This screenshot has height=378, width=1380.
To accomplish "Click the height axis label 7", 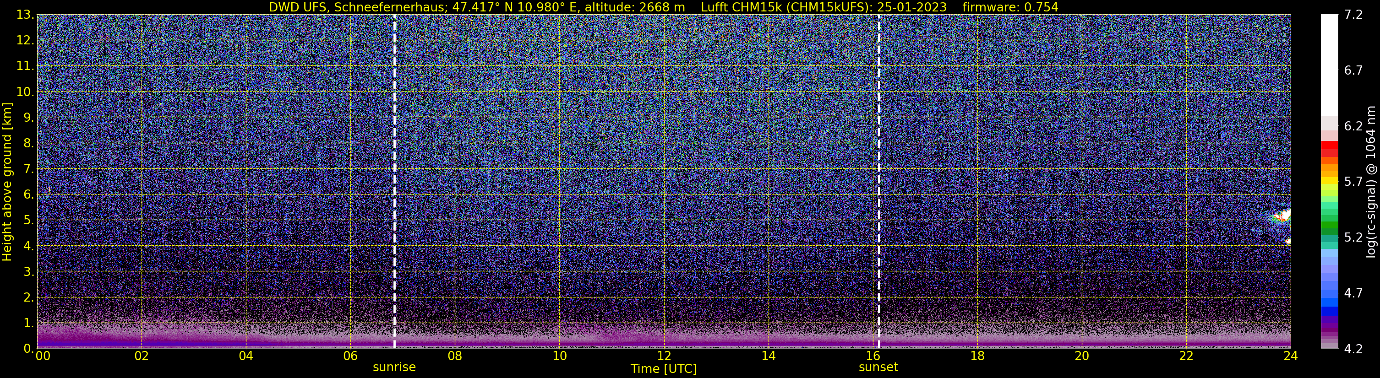I will click(x=28, y=169).
